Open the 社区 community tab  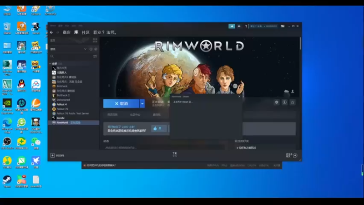tap(86, 32)
